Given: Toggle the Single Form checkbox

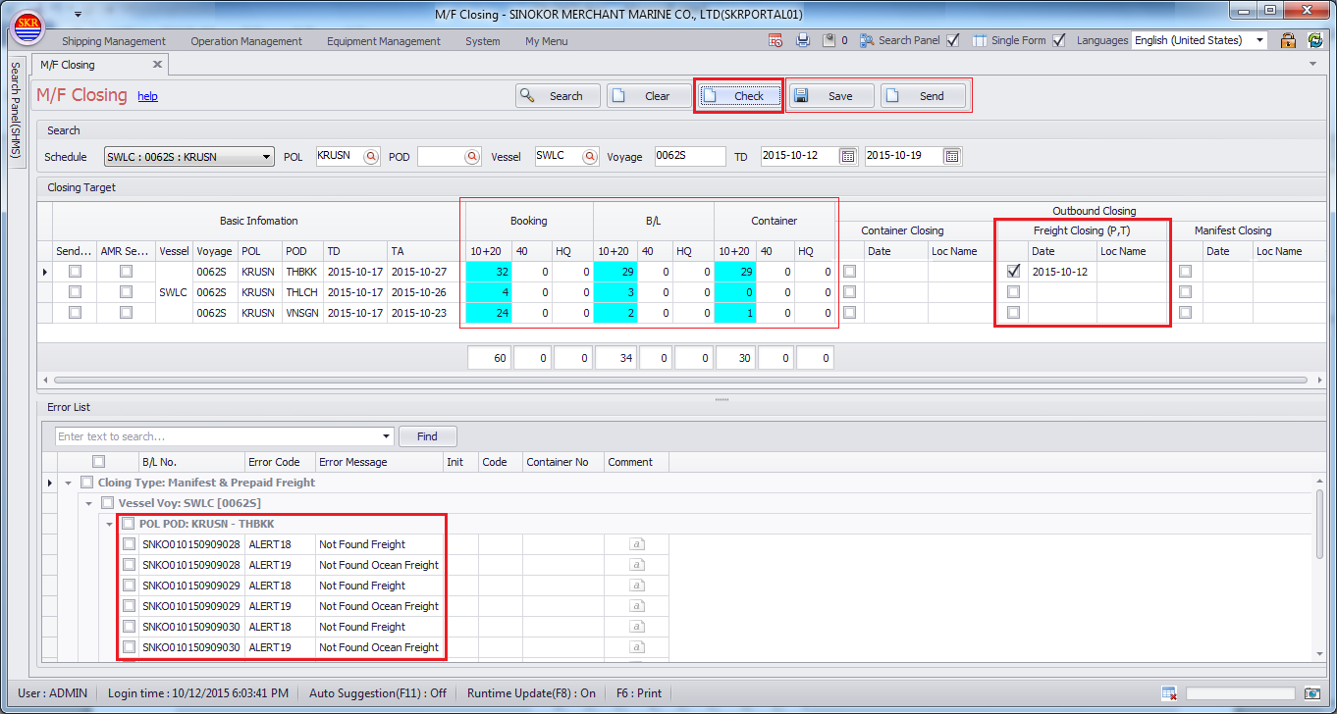Looking at the screenshot, I should pyautogui.click(x=1058, y=40).
